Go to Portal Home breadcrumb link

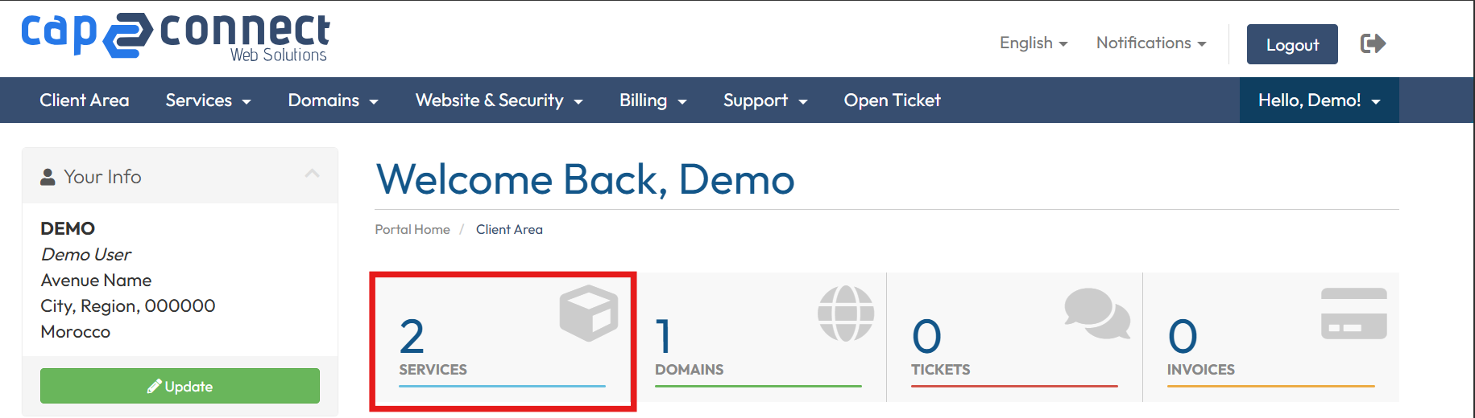click(412, 230)
